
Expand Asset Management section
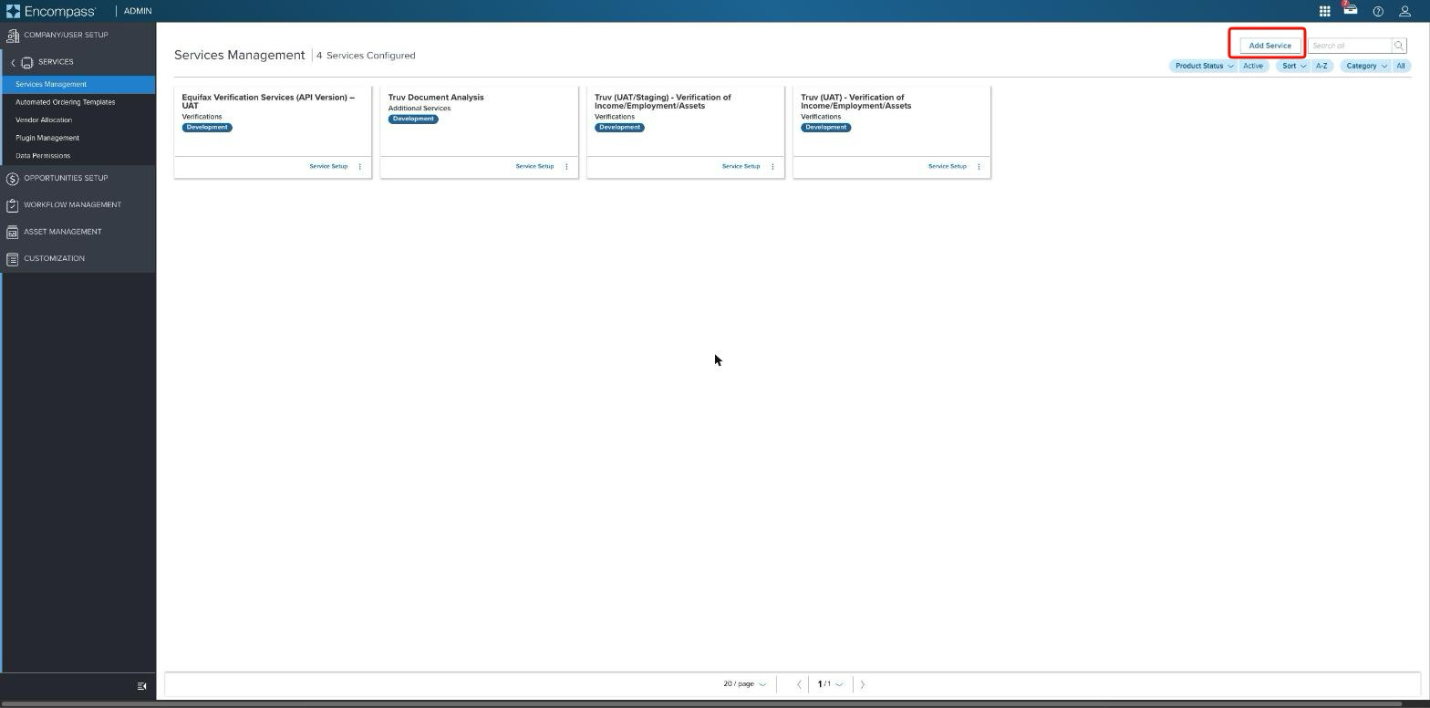(x=78, y=232)
